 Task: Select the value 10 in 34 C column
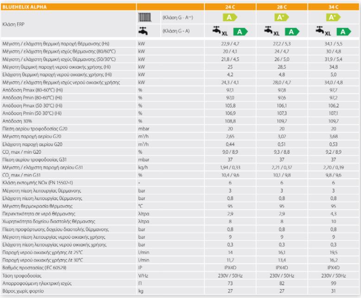[x=333, y=222]
